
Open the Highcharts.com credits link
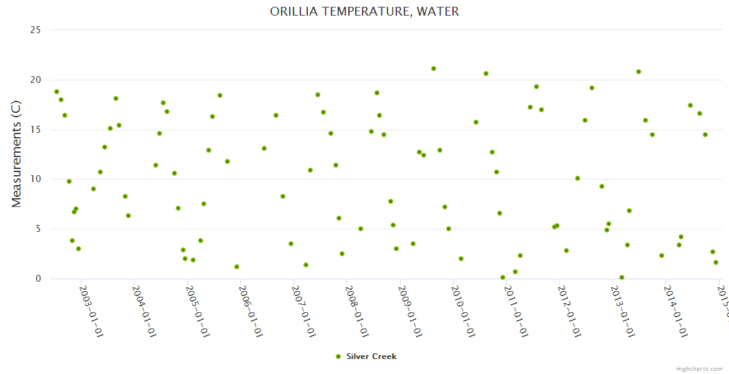tap(700, 368)
